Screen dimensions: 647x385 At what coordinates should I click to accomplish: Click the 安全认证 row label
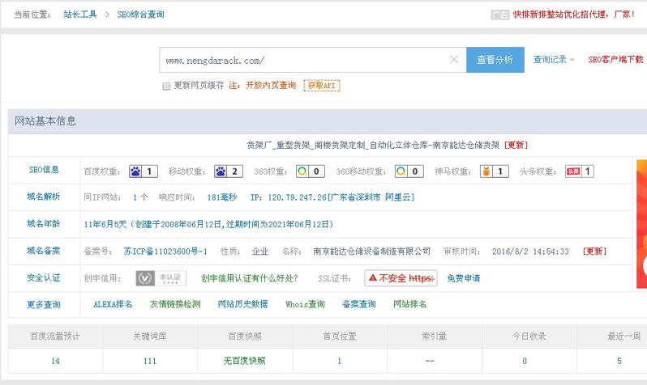(44, 277)
